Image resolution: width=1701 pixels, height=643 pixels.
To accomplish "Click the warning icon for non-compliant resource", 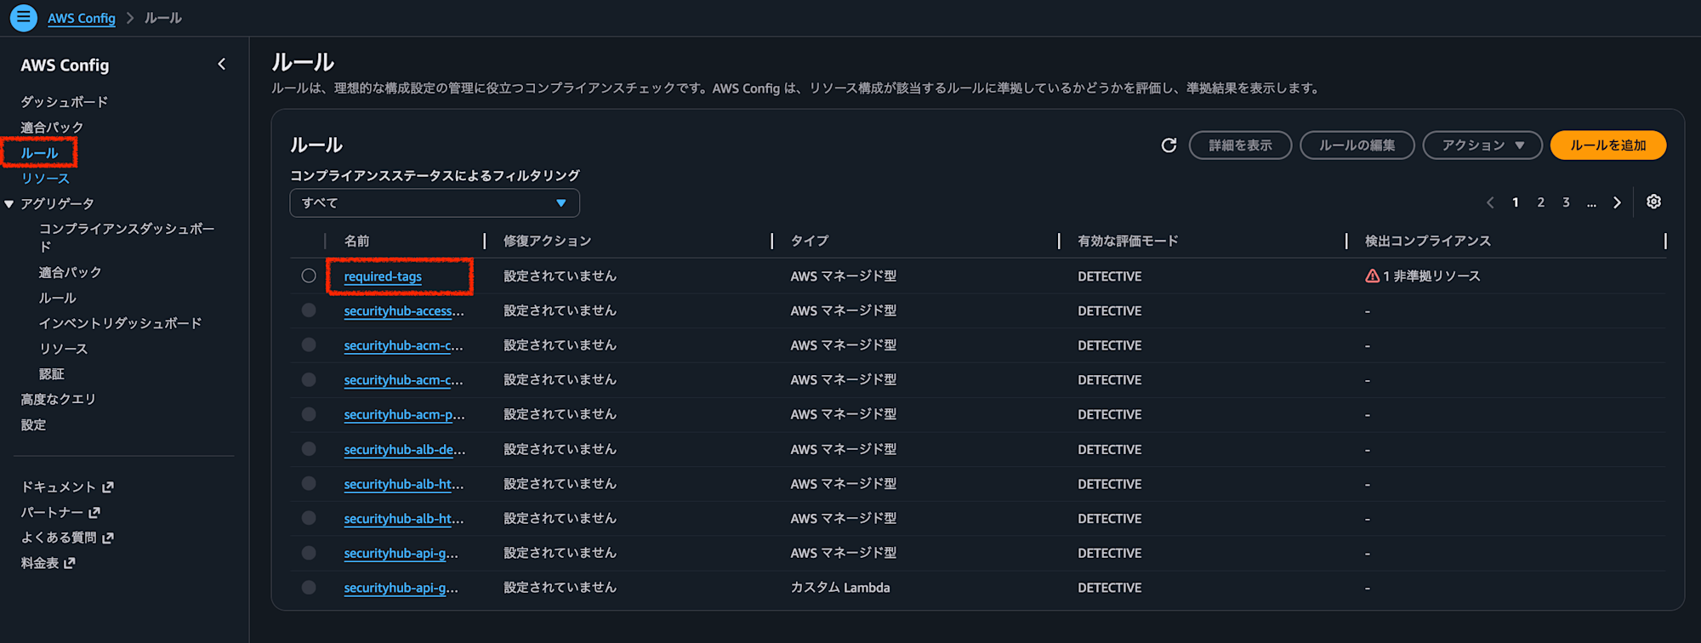I will pyautogui.click(x=1372, y=276).
